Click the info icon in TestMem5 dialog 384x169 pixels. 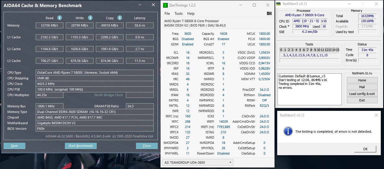(x=288, y=131)
